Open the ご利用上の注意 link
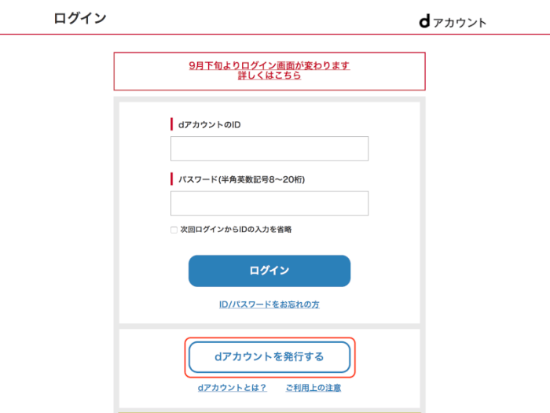Viewport: 550px width, 413px height. (x=313, y=388)
